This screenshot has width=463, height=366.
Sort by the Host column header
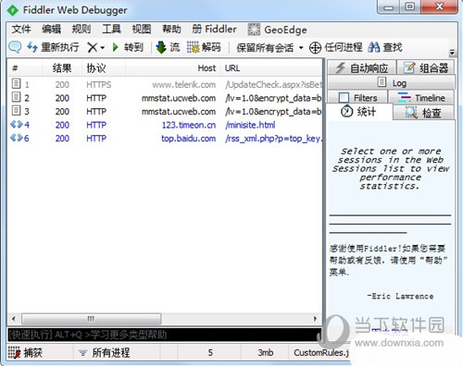173,68
